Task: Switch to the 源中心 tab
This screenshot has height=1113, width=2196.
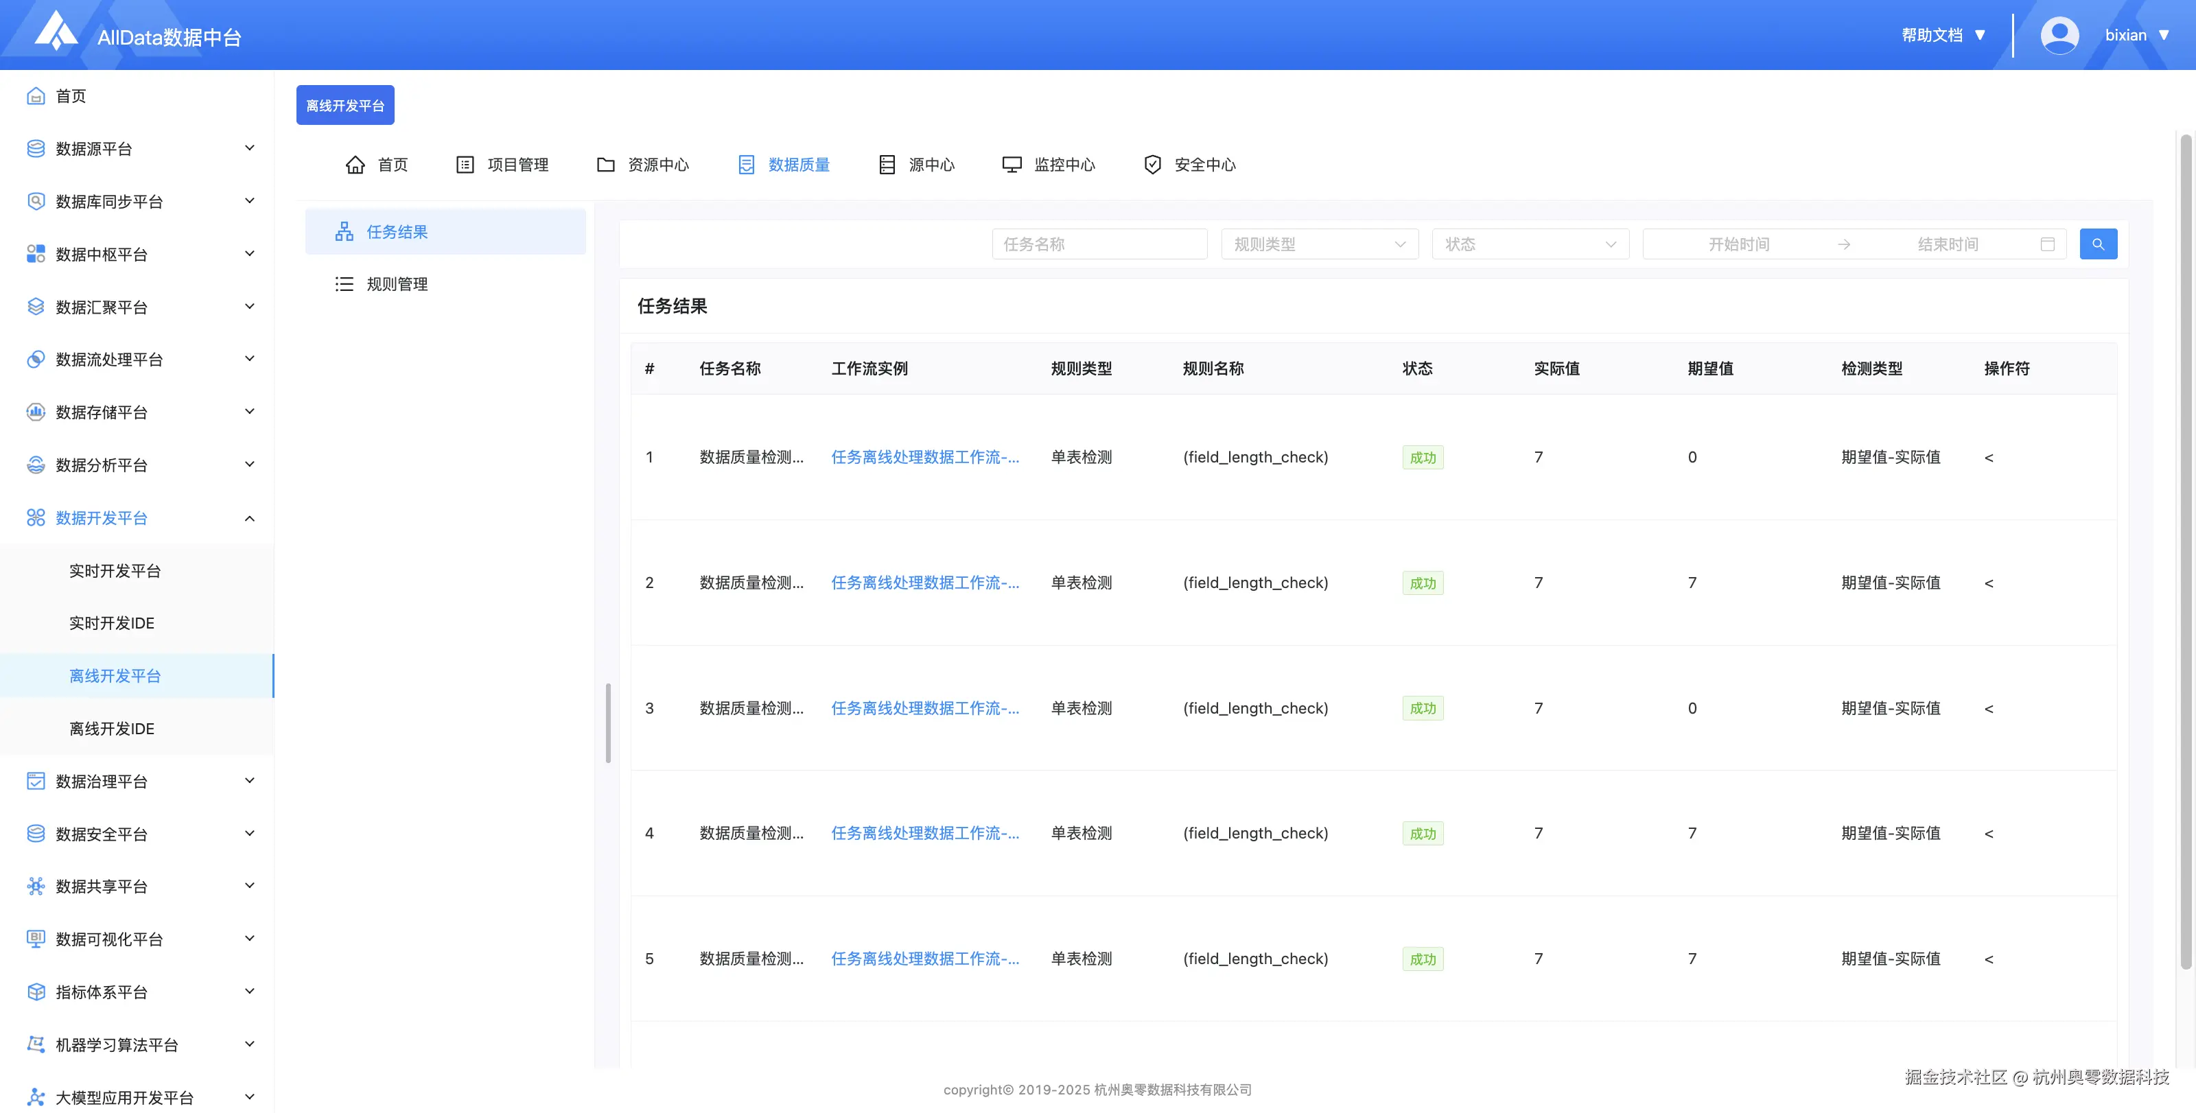Action: click(916, 165)
